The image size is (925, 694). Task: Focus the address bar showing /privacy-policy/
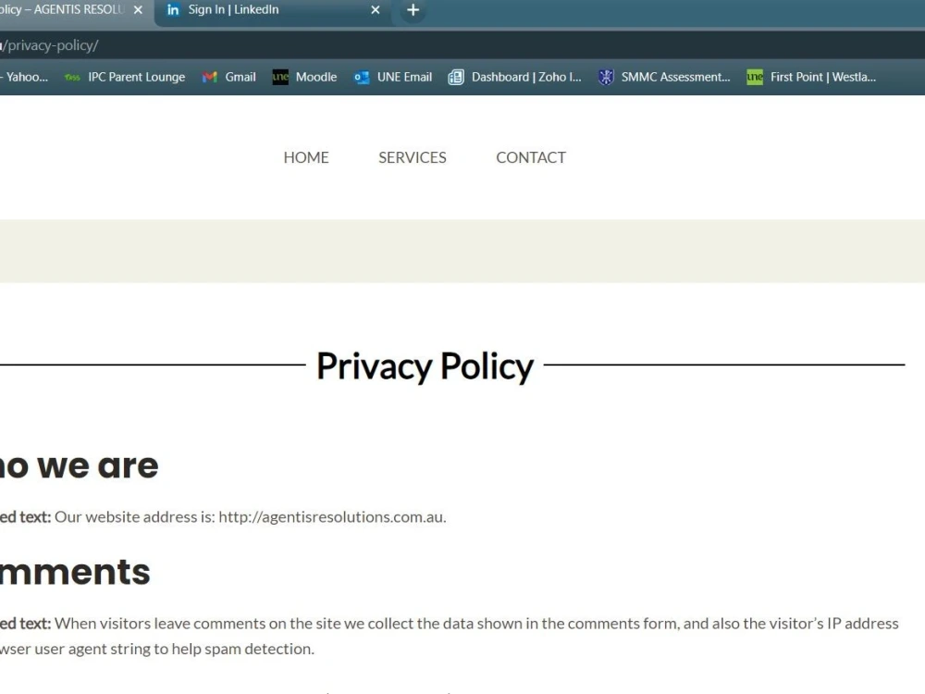pos(462,45)
